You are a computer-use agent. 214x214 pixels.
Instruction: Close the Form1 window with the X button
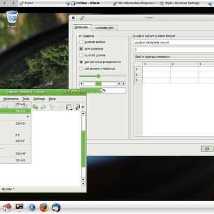(73, 18)
